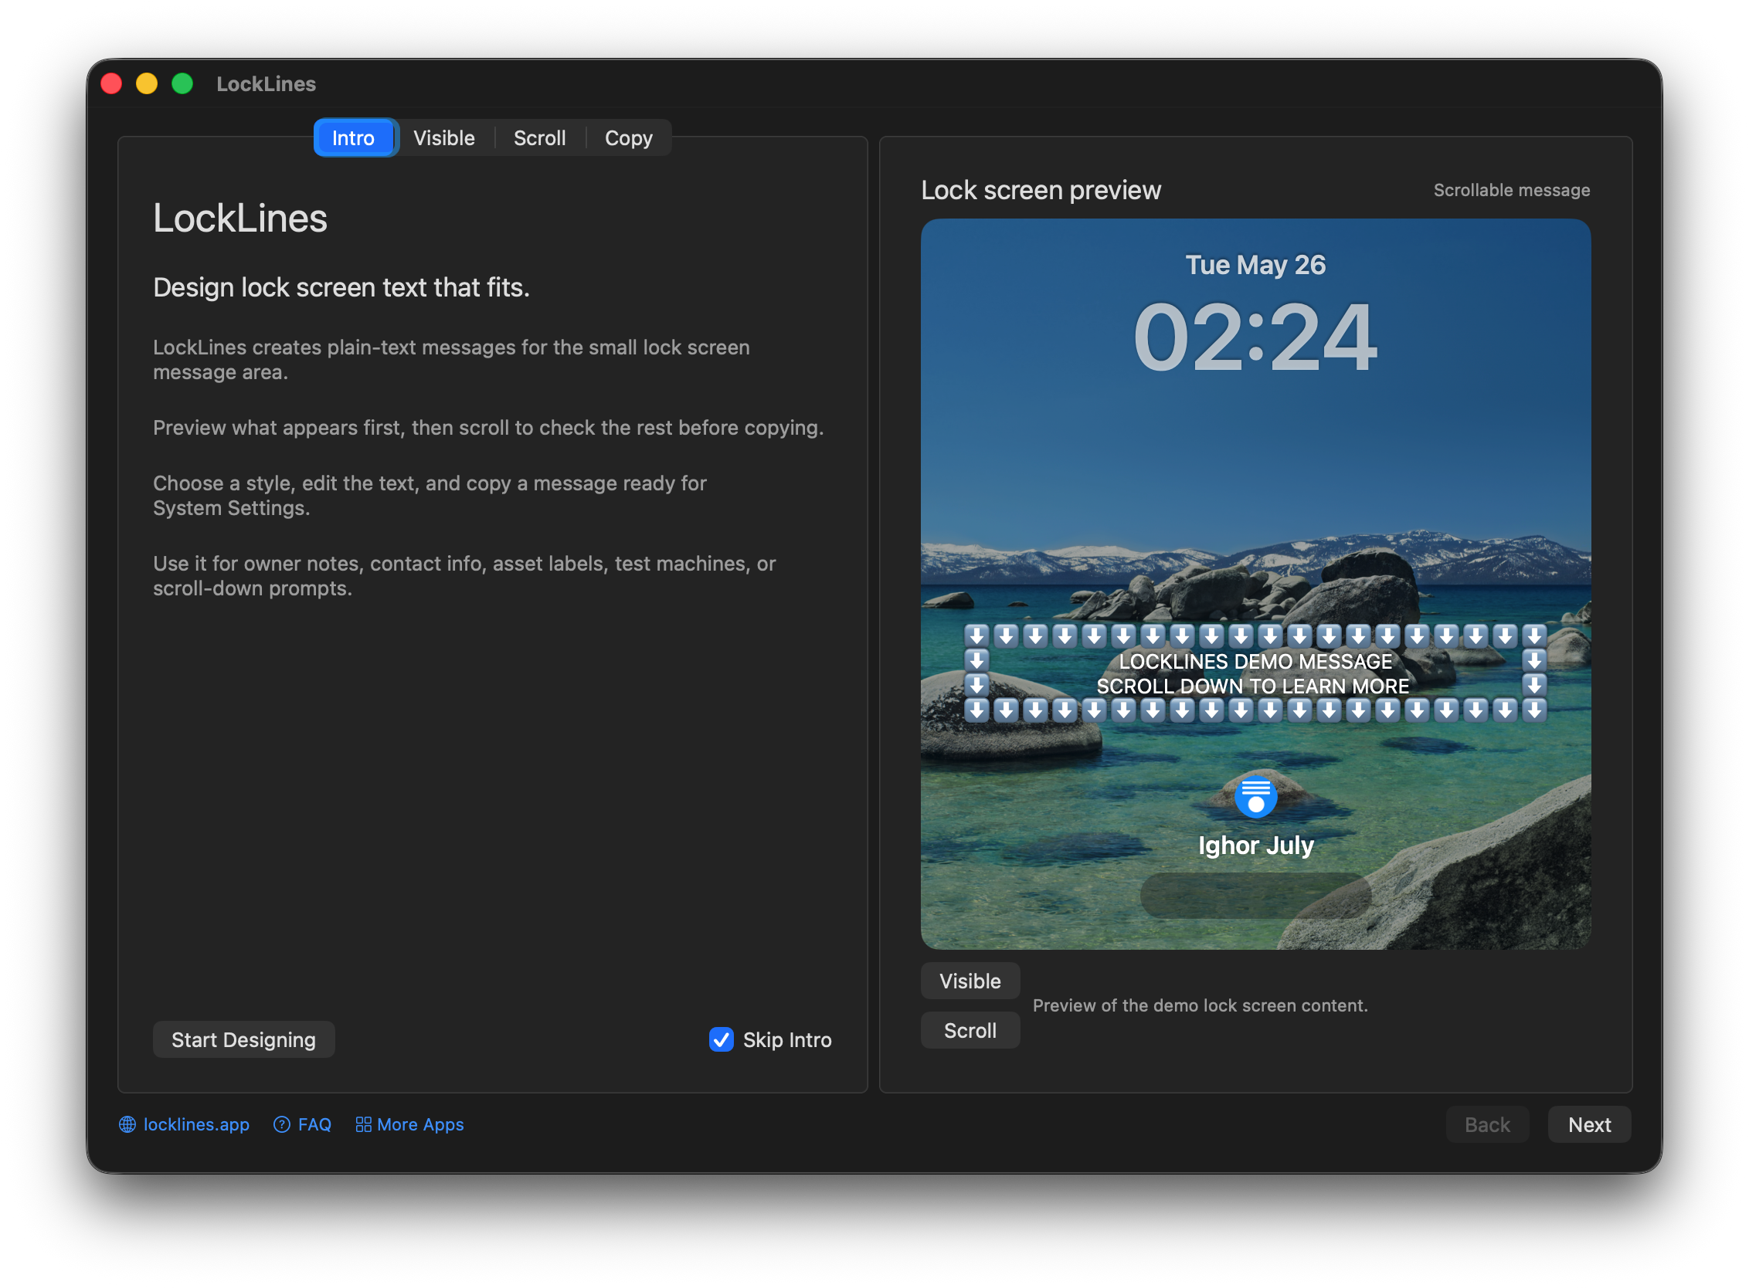Click the password field in lock preview
The height and width of the screenshot is (1288, 1749).
1256,896
